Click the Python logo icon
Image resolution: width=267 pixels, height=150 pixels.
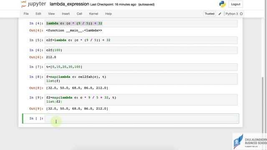pyautogui.click(x=222, y=4)
